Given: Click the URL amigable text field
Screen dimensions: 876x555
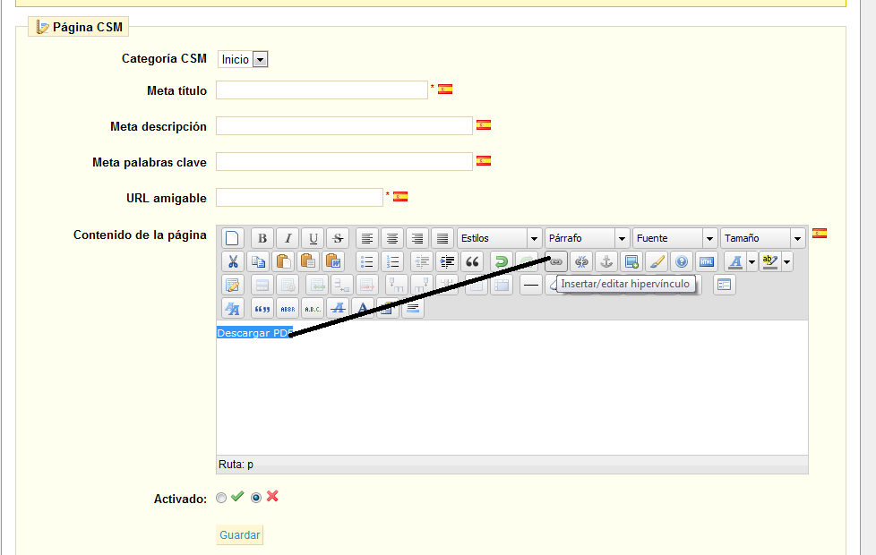Looking at the screenshot, I should pyautogui.click(x=299, y=197).
